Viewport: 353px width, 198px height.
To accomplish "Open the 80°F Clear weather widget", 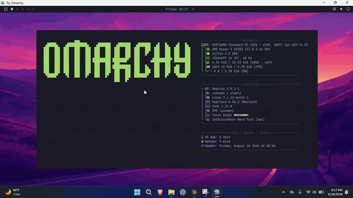I will (x=13, y=192).
